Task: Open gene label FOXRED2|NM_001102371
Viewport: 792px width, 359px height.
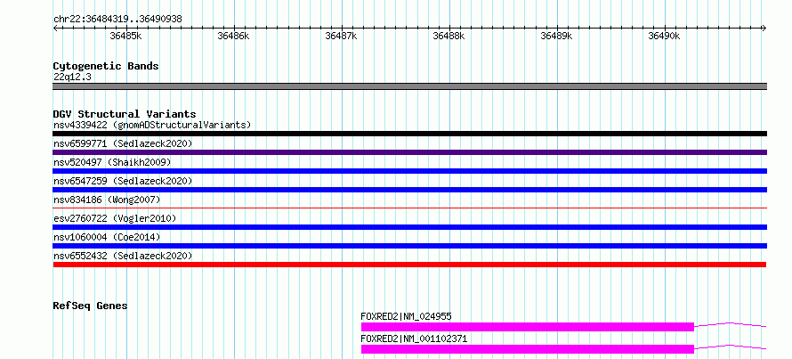Action: (x=414, y=339)
